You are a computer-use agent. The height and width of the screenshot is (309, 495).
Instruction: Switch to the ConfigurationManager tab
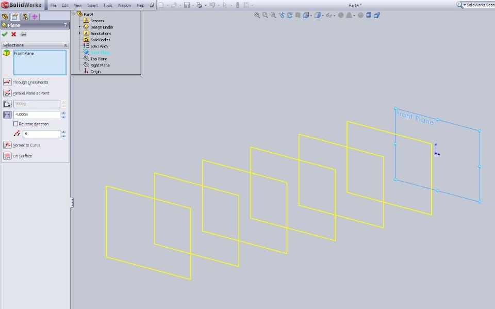pyautogui.click(x=25, y=17)
